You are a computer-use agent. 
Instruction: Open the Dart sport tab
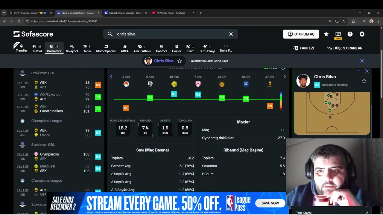190,48
